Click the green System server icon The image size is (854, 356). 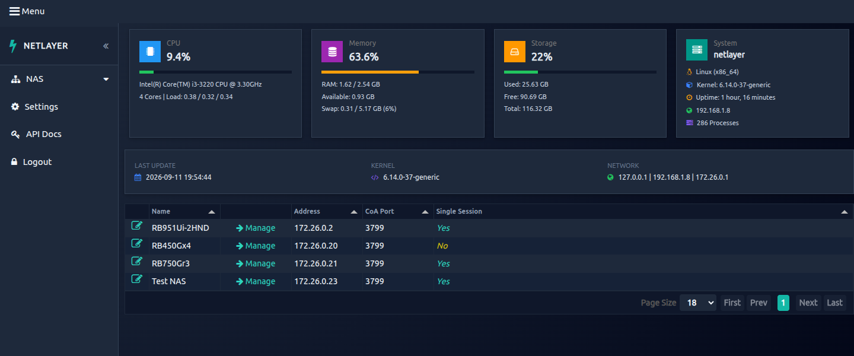click(697, 50)
